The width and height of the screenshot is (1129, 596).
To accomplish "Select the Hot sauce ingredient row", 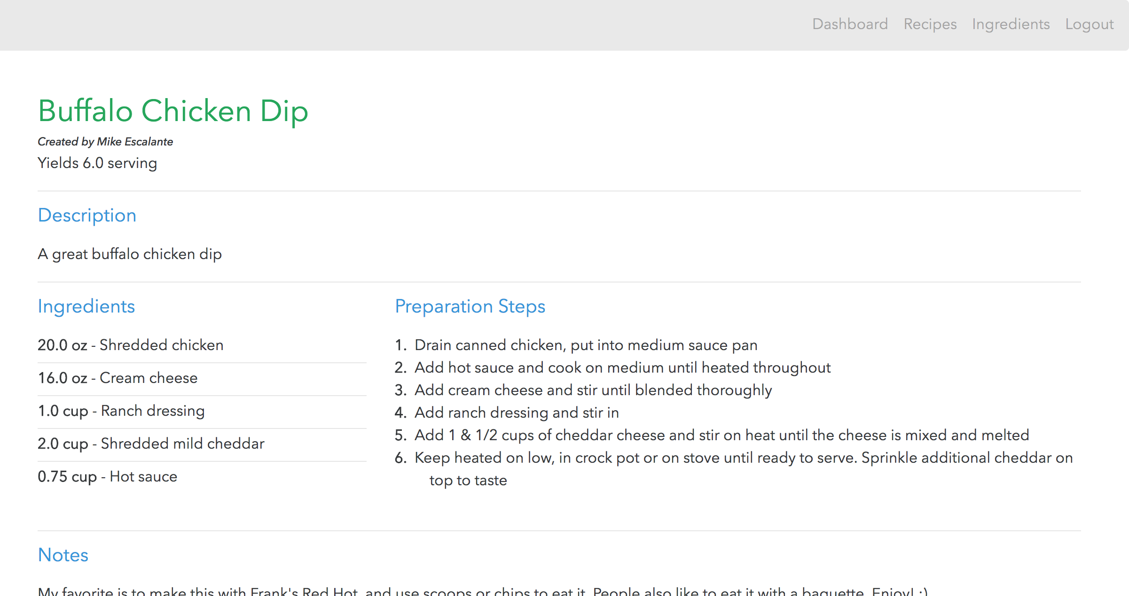I will [107, 477].
